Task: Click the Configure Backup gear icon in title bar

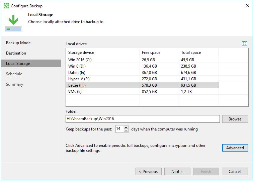Action: 6,6
